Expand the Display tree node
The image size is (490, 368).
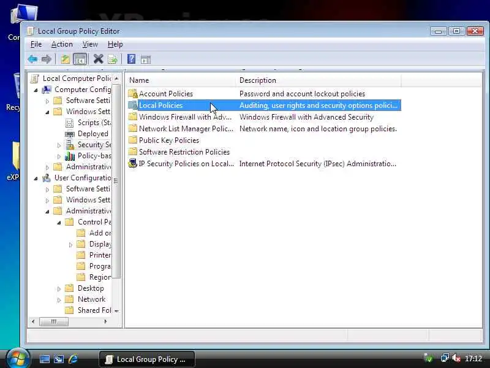(70, 245)
